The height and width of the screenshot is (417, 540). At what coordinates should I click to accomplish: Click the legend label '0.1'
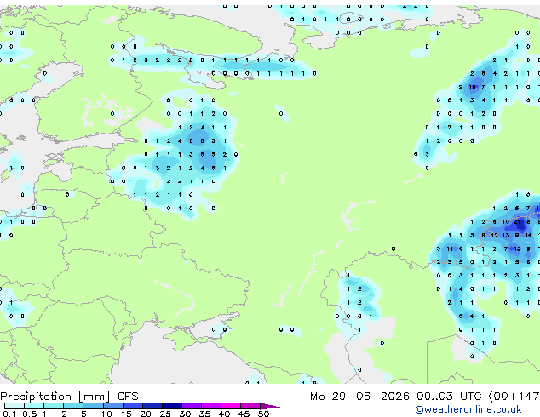9,414
